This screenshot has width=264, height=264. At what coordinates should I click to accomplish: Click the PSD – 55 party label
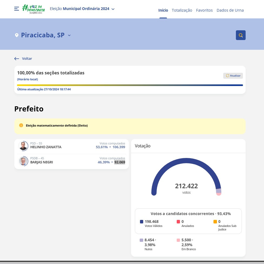tap(36, 143)
